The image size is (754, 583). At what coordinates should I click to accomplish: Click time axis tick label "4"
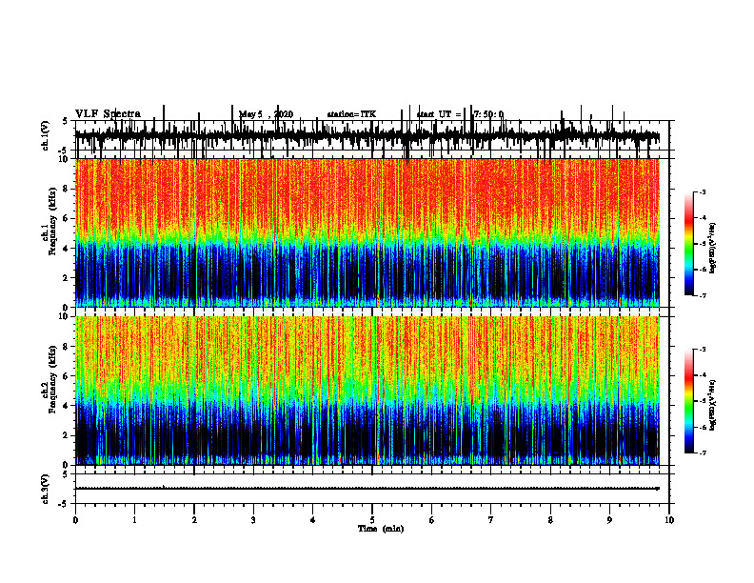313,520
